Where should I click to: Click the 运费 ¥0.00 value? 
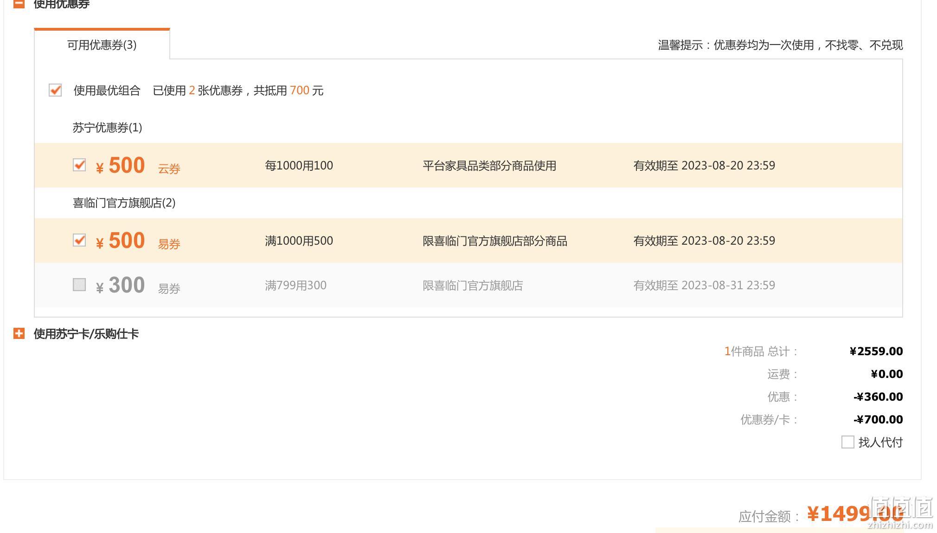click(x=886, y=374)
